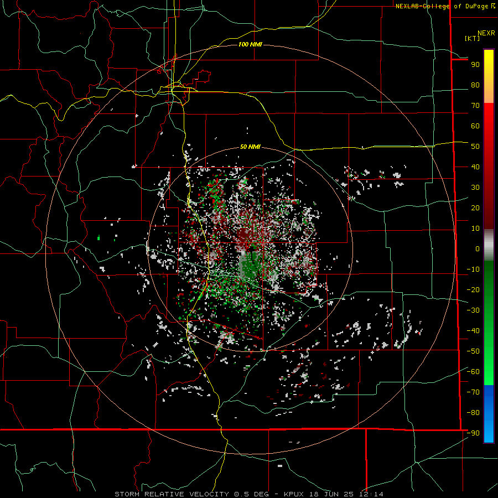This screenshot has height=498, width=498.
Task: Click the -10 value on velocity scale
Action: 473,269
